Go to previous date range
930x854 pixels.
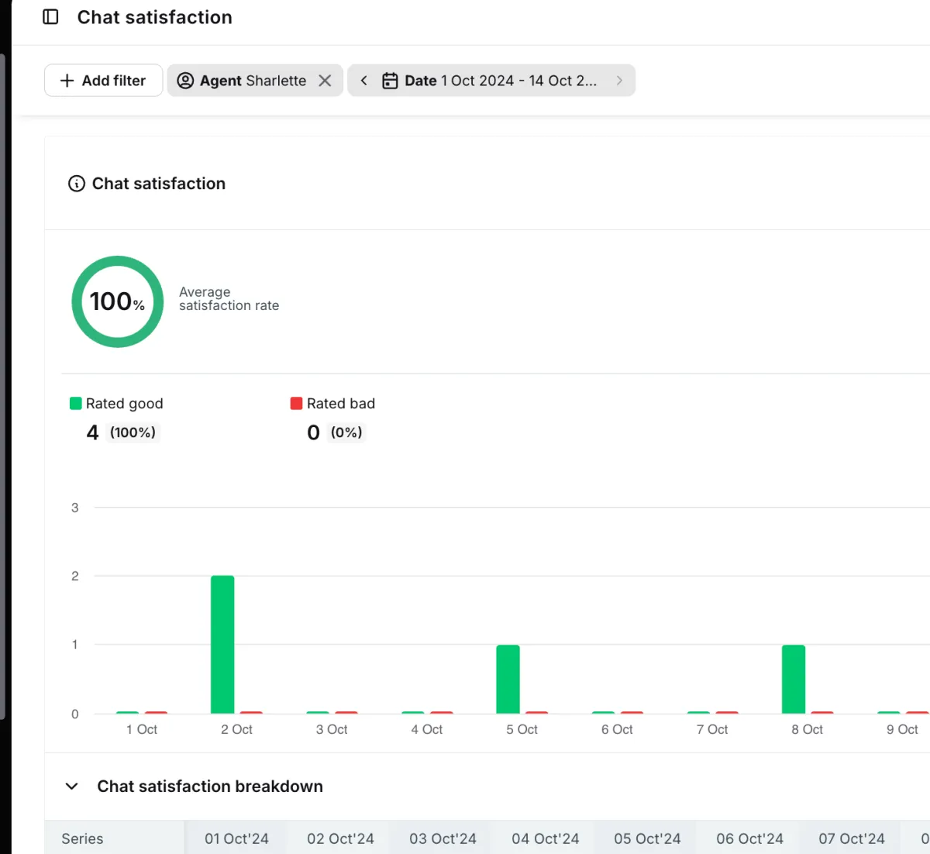(x=363, y=81)
